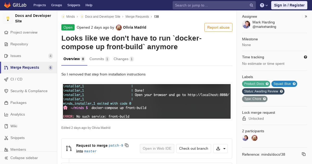Click the Repository file icon
Screen dimensions: 312x164
pos(6,44)
